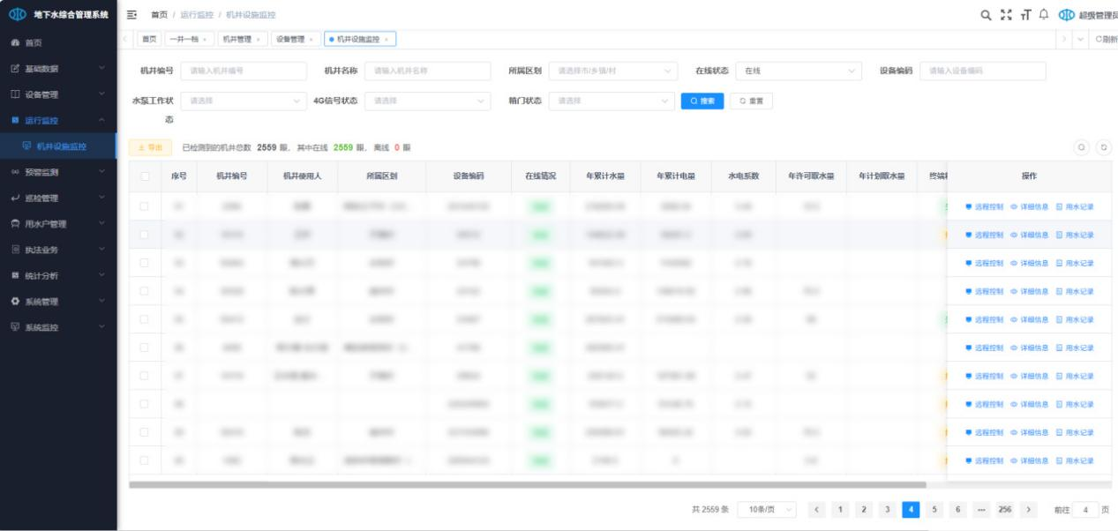This screenshot has width=1118, height=531.
Task: Switch to the 一井一档 tab
Action: click(189, 40)
